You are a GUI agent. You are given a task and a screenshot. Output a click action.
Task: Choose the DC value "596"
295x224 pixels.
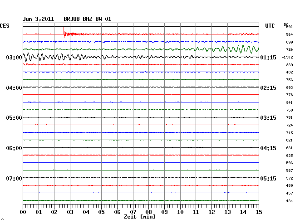[290, 163]
